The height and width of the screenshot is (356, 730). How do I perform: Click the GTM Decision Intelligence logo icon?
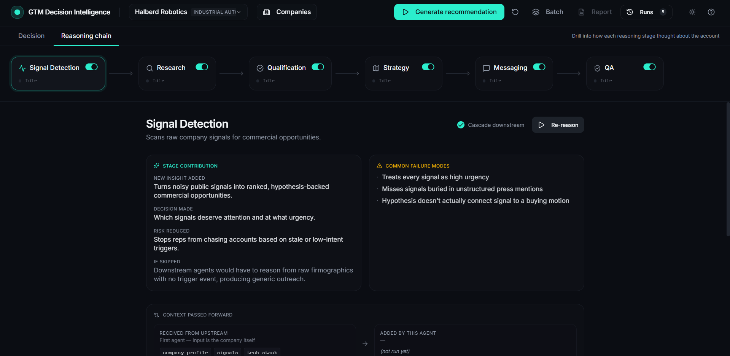17,12
